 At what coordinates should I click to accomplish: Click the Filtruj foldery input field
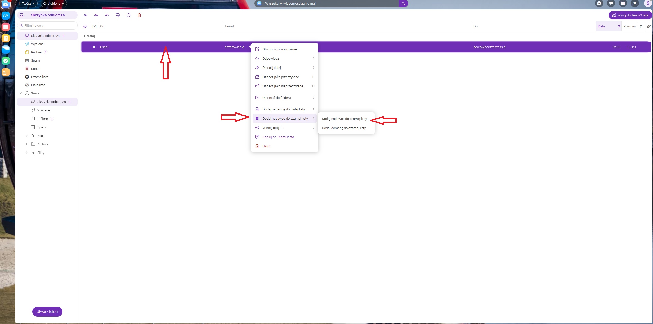[x=48, y=25]
